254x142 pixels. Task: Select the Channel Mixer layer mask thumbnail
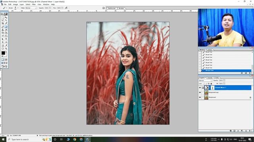click(213, 88)
